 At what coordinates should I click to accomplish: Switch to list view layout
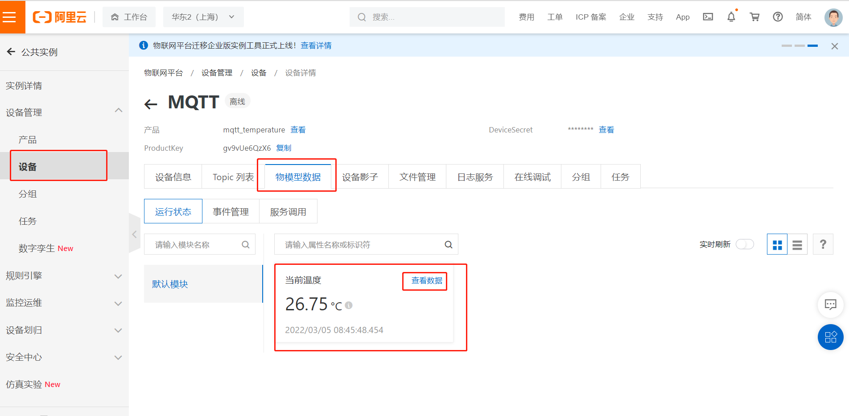pos(797,244)
